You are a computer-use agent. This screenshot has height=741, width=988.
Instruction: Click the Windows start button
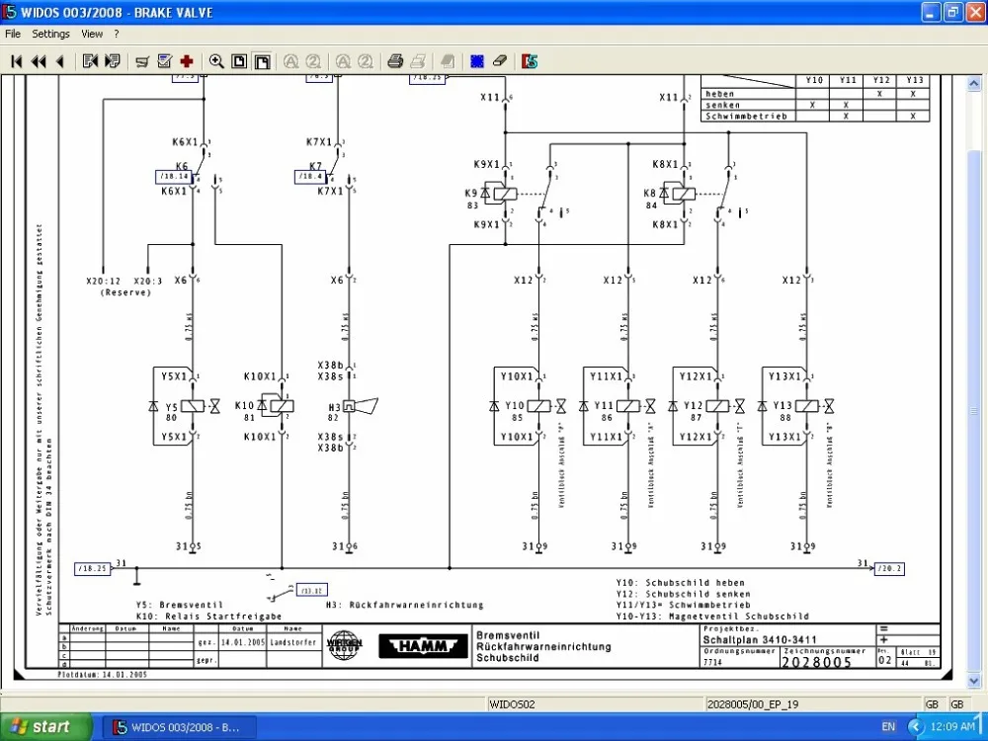45,727
